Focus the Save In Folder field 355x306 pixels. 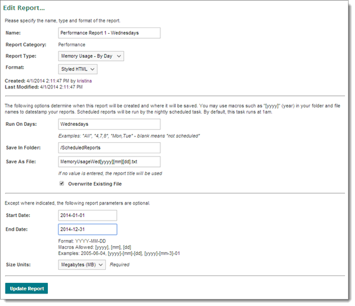(109, 148)
